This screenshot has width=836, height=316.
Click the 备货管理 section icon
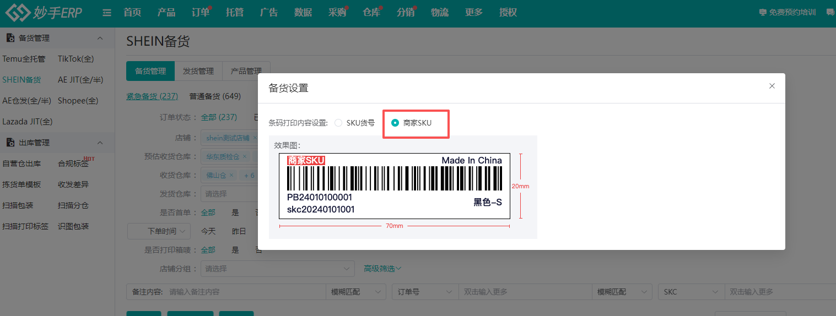10,38
